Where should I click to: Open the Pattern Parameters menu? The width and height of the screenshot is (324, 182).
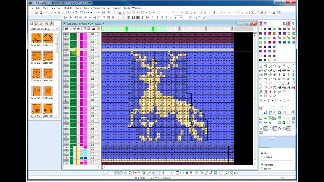[x=94, y=8]
